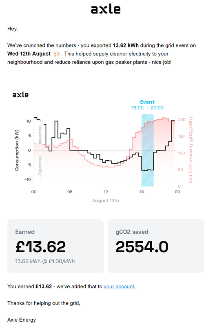Viewport: 215px width, 327px height.
Task: Click the 13.62 kWh @ £1.00/kWh rate text
Action: point(45,261)
